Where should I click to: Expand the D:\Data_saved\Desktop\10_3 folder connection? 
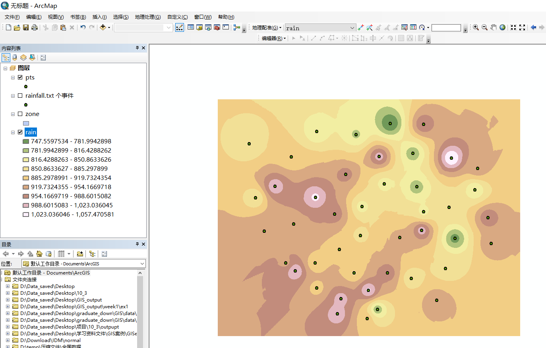point(8,293)
